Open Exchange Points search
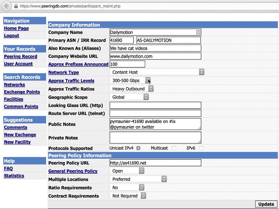 point(22,92)
